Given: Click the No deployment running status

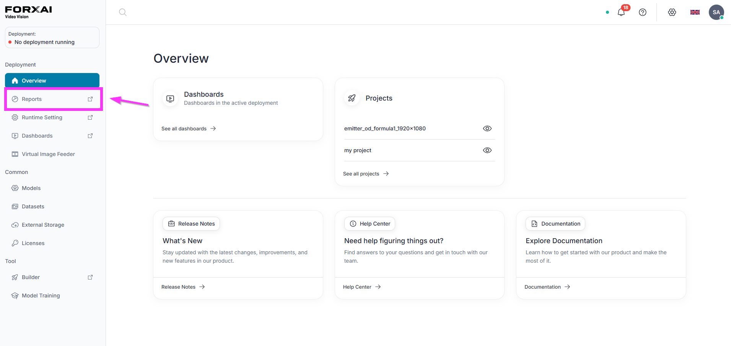Looking at the screenshot, I should click(x=44, y=42).
